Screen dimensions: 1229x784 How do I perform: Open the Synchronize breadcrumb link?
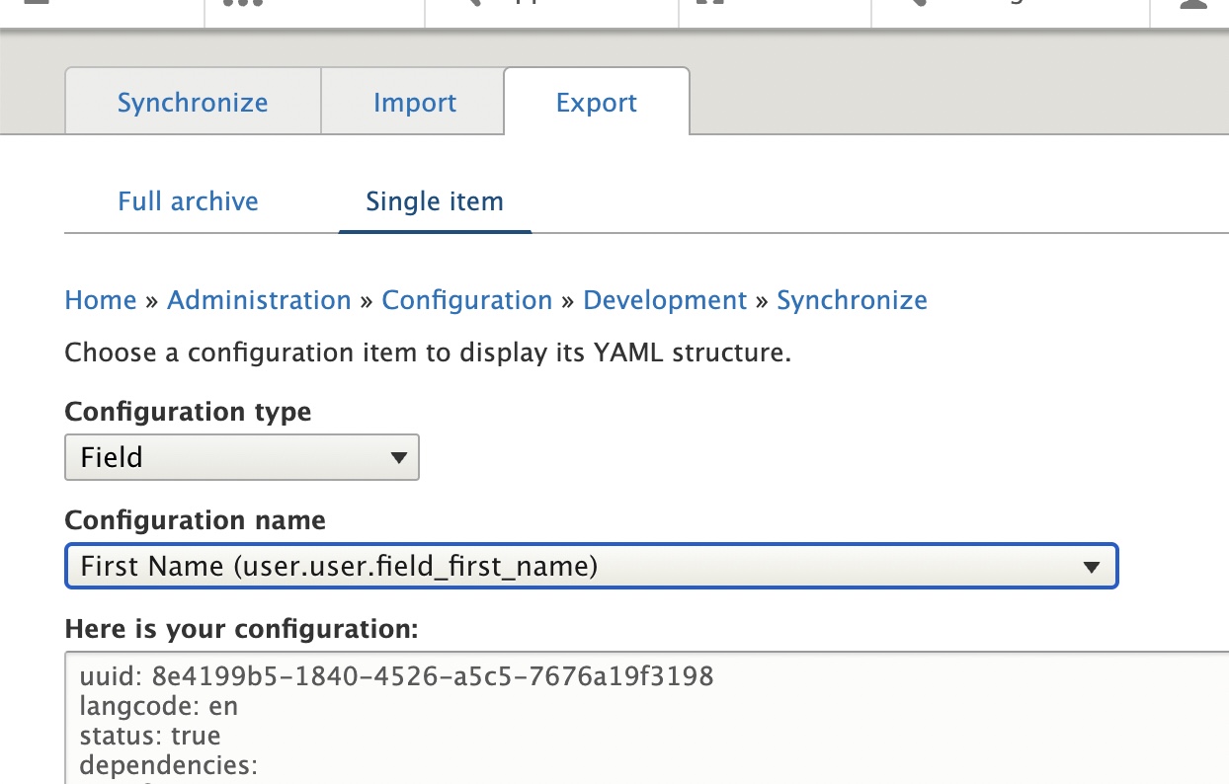point(852,300)
